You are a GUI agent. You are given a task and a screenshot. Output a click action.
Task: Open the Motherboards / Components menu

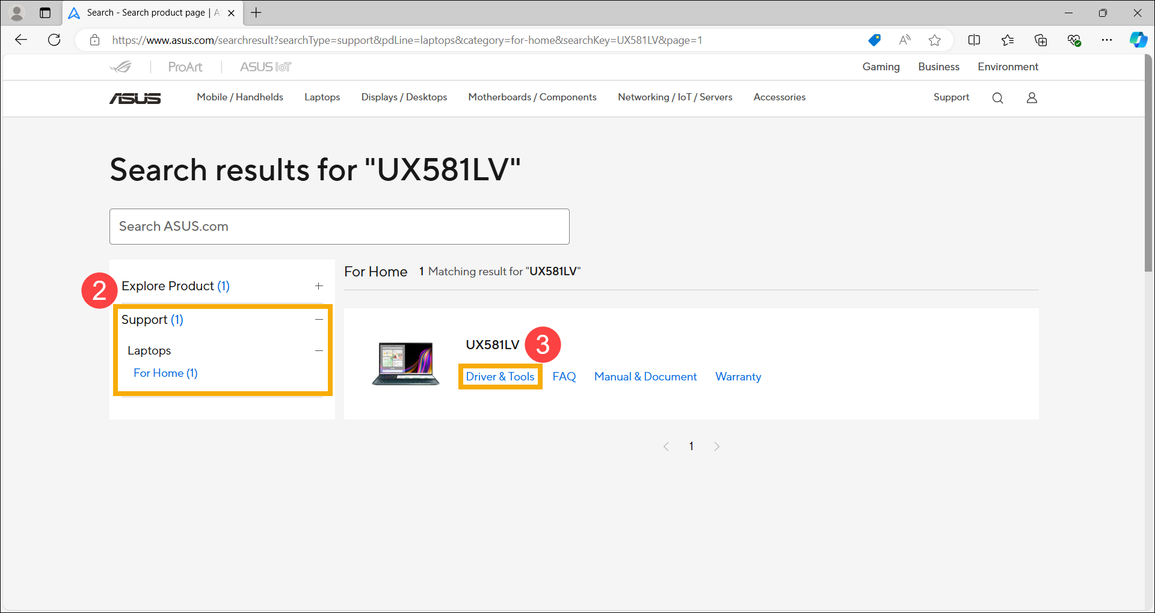(532, 97)
